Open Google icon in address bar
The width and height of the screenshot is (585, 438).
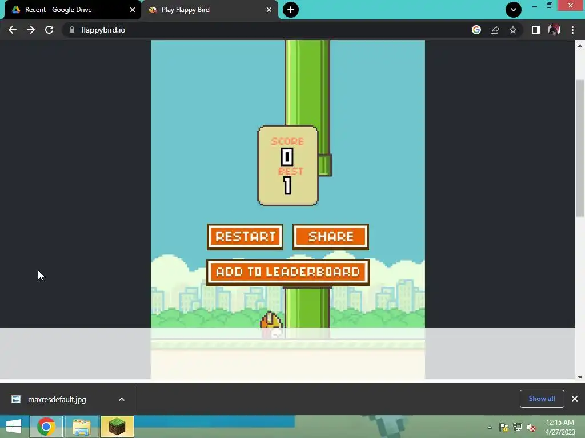pos(476,30)
